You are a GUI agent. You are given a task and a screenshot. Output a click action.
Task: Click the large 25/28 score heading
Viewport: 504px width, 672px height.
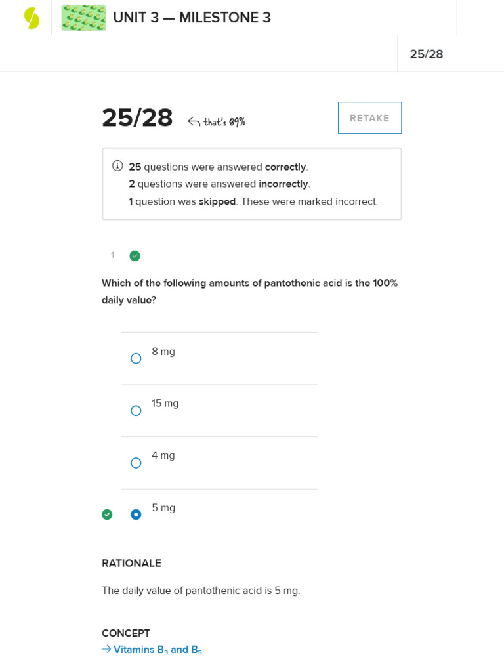point(137,118)
